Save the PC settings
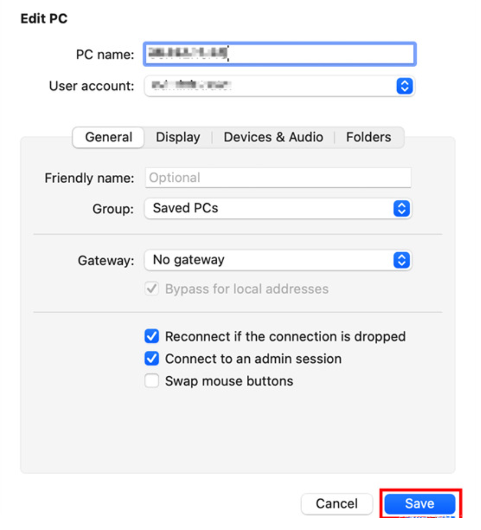 tap(419, 503)
